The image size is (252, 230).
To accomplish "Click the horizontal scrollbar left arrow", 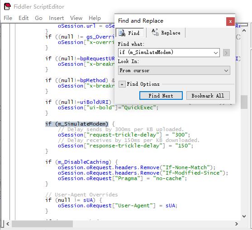I will click(8, 224).
